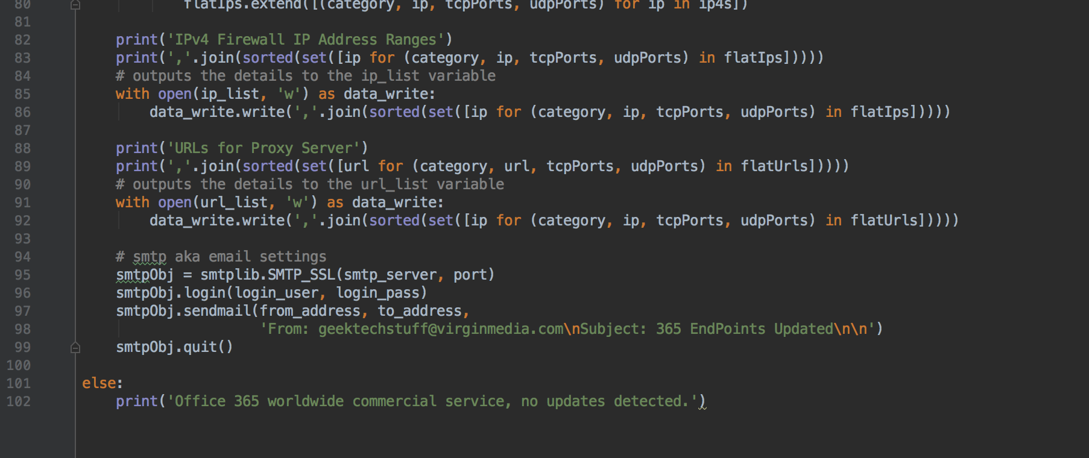Click line number 101 in the gutter

coord(19,383)
